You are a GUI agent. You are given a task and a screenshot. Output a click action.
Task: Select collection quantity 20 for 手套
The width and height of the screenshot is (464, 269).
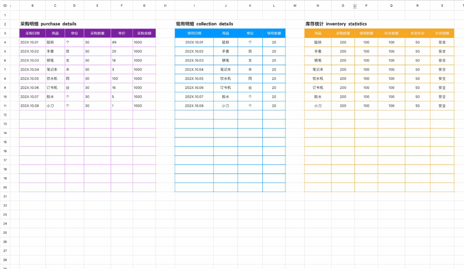pyautogui.click(x=274, y=51)
